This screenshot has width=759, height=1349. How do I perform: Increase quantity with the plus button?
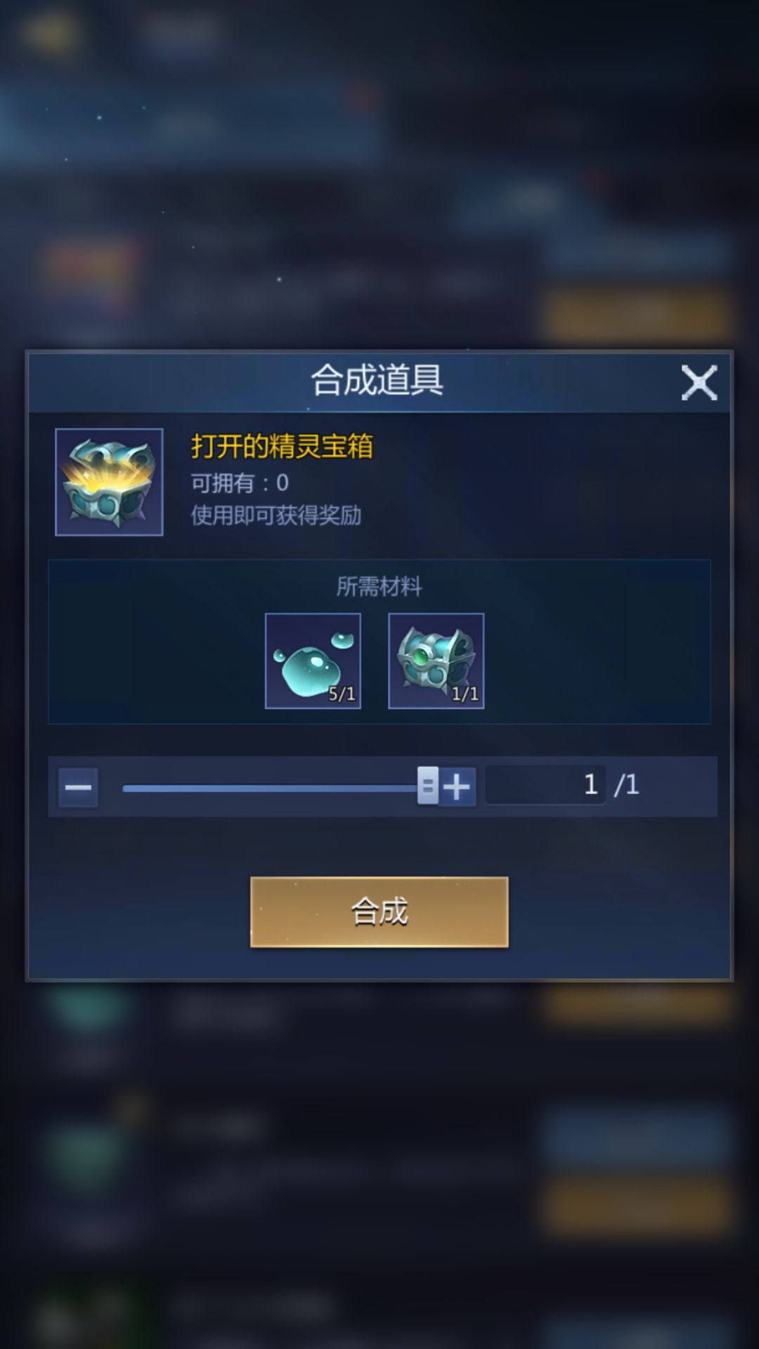pos(458,787)
